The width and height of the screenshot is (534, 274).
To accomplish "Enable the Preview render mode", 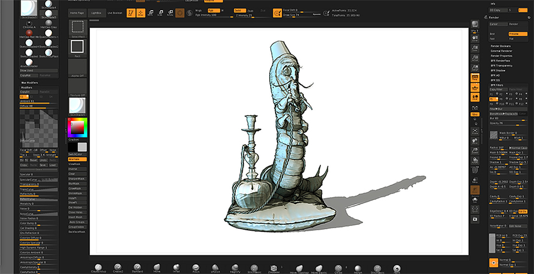I will (x=517, y=34).
